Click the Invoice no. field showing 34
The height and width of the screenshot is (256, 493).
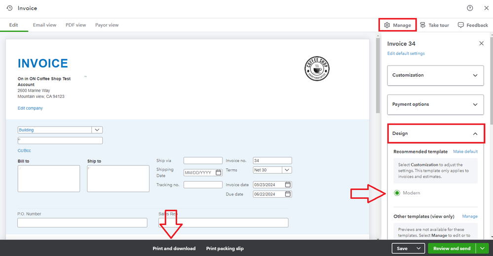pyautogui.click(x=272, y=160)
